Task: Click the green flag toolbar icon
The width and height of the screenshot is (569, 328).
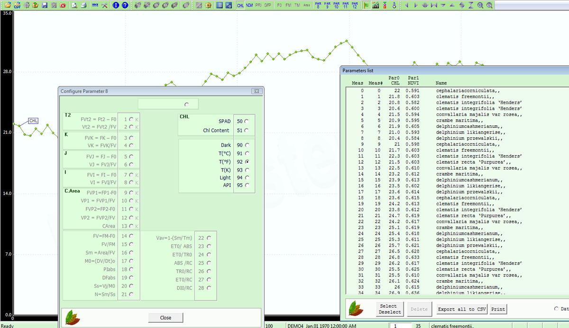Action: coord(367,5)
